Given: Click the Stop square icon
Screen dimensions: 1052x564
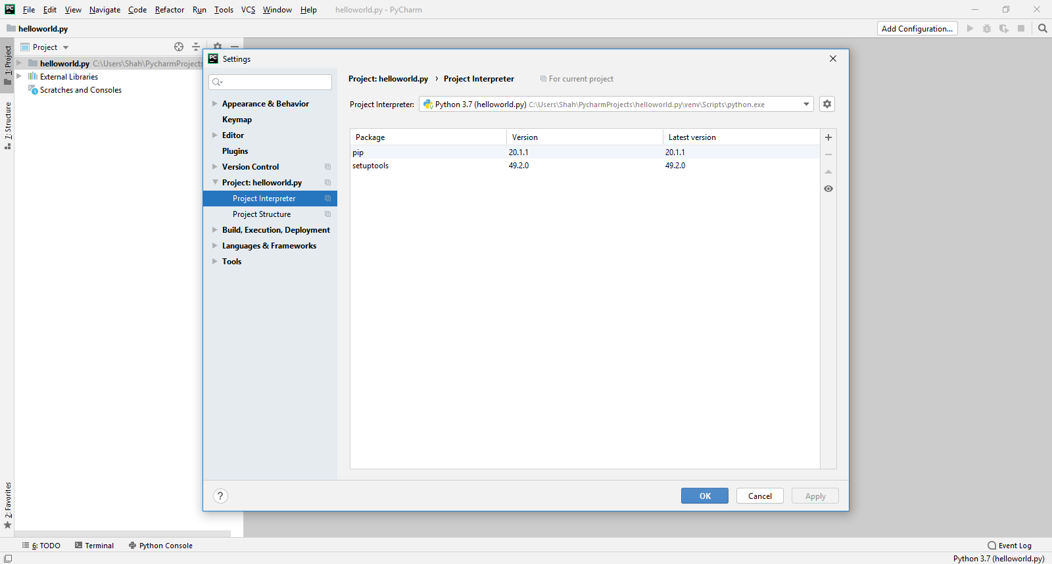Looking at the screenshot, I should pyautogui.click(x=1021, y=28).
